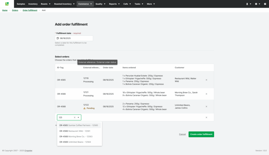The image size is (269, 155).
Task: Click the External reference column header
Action: tap(92, 68)
